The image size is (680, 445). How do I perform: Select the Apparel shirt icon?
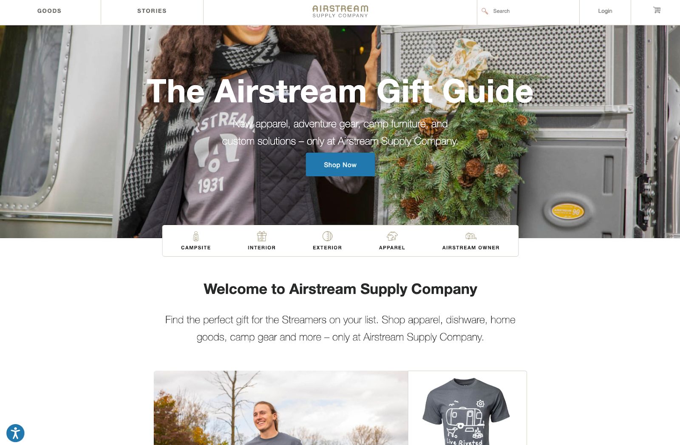392,236
